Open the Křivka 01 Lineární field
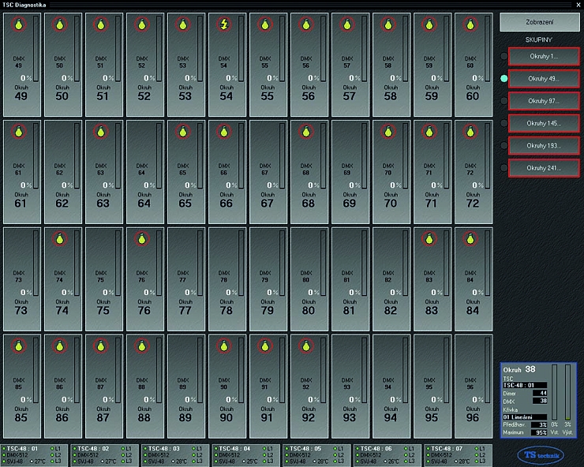This screenshot has height=467, width=584. 525,417
